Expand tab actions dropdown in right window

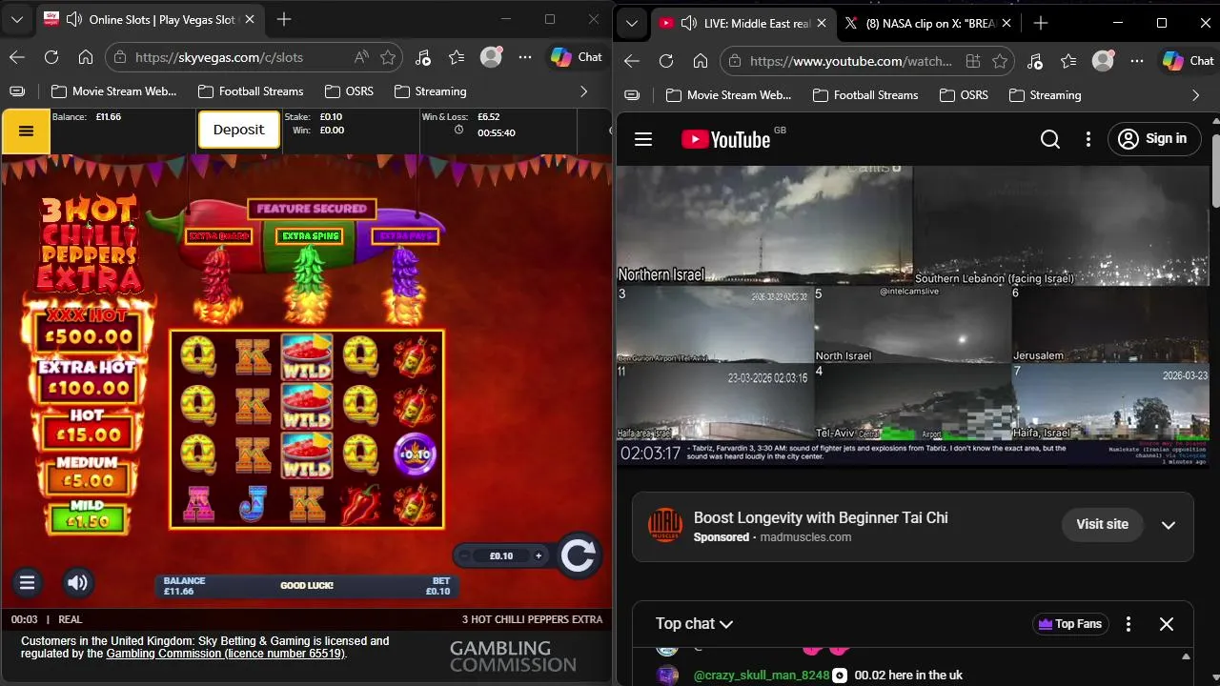coord(631,23)
